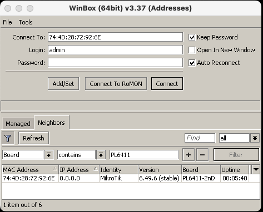
Task: Remove the filter rule with minus button
Action: coord(202,155)
